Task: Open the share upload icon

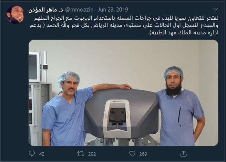Action: (x=183, y=154)
